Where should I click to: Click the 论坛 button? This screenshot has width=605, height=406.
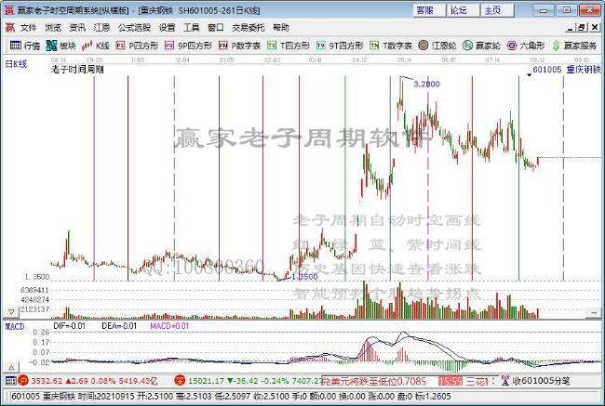463,10
